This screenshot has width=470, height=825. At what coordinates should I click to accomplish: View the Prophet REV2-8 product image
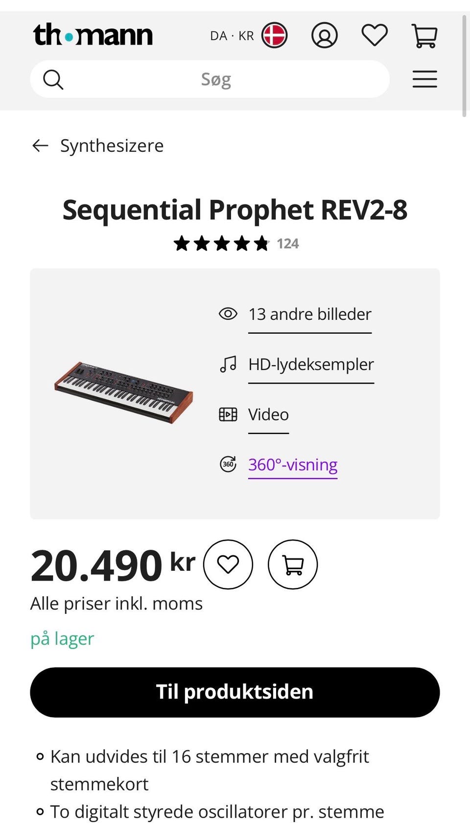point(123,392)
